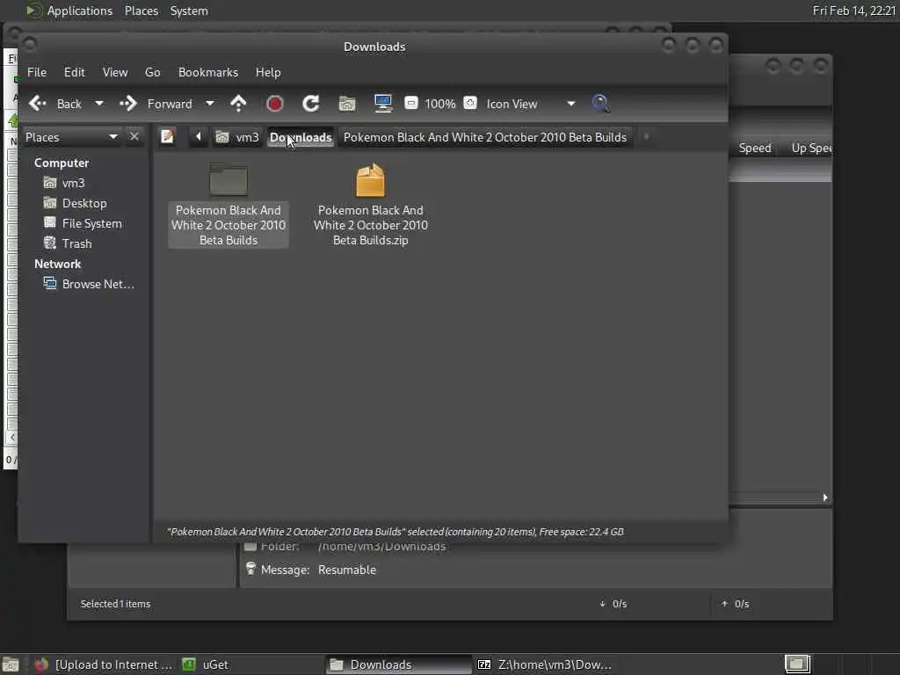Open the Places sidebar dropdown
900x675 pixels.
(x=72, y=137)
